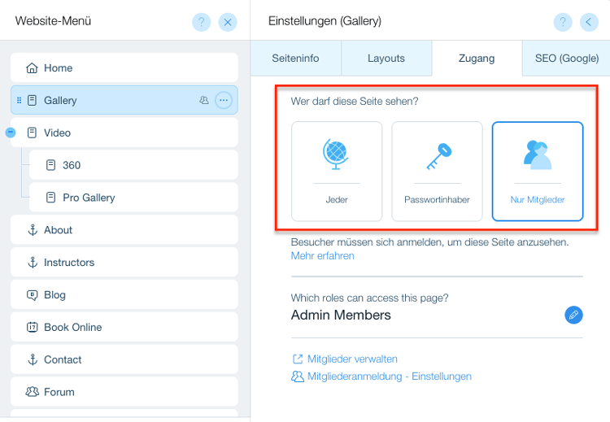Select the Nur Mitglieder option
This screenshot has width=610, height=422.
coord(537,172)
